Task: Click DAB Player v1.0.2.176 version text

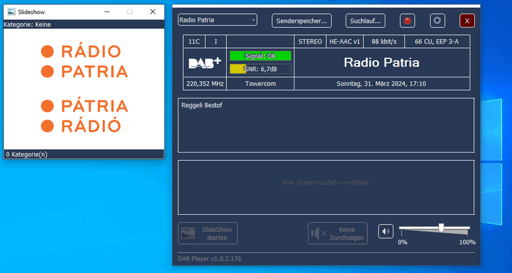Action: 210,259
